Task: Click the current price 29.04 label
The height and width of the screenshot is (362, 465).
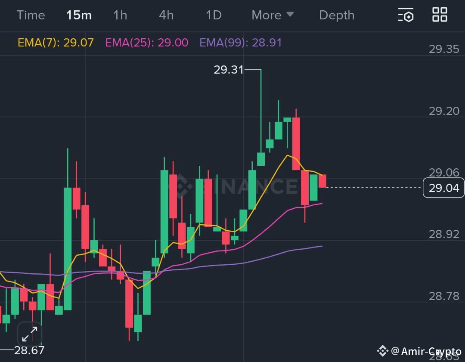Action: 443,188
